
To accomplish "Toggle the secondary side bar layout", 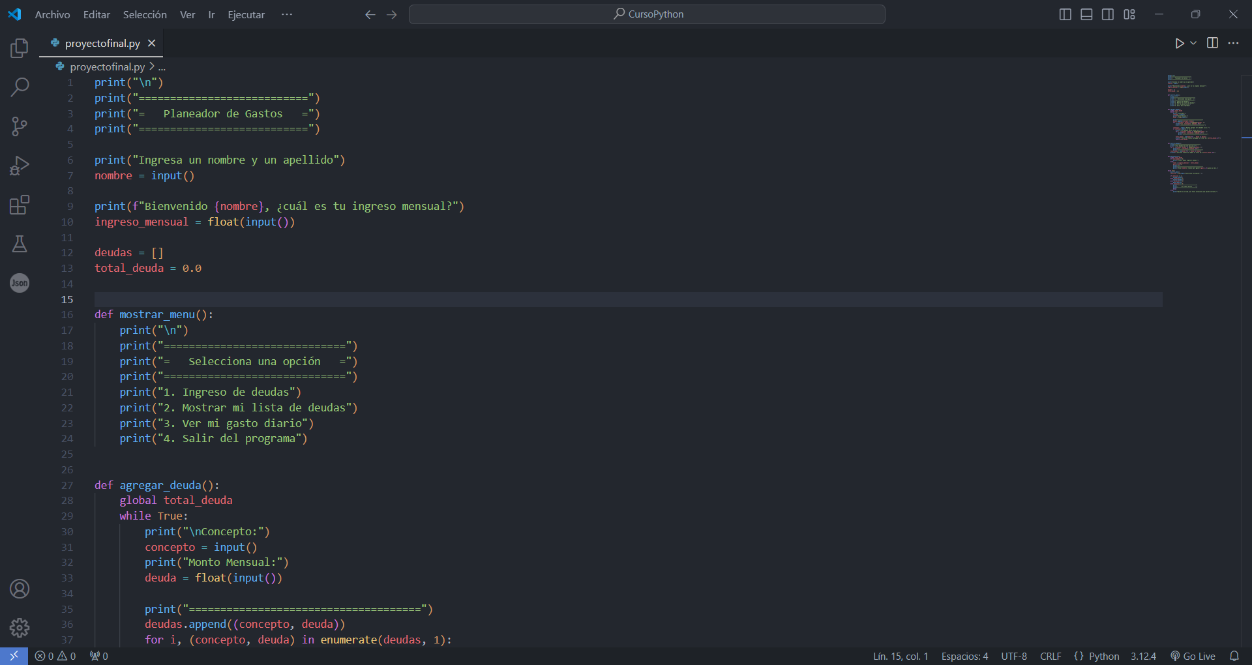I will click(1108, 14).
